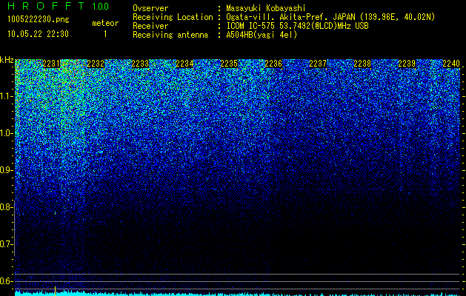Image resolution: width=466 pixels, height=296 pixels.
Task: Click the 2232 time marker
Action: tap(96, 64)
